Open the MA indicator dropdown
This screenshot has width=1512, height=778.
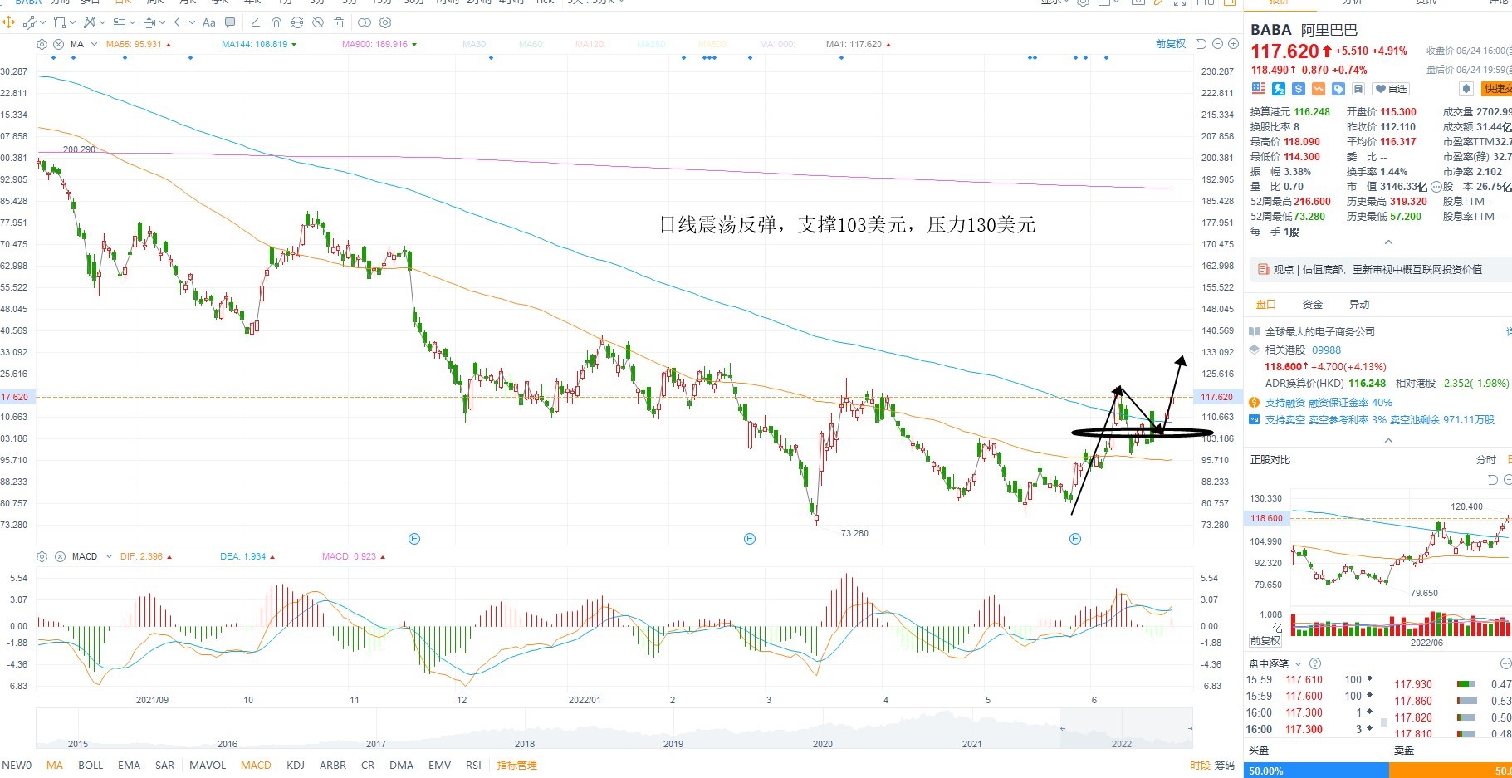[95, 44]
